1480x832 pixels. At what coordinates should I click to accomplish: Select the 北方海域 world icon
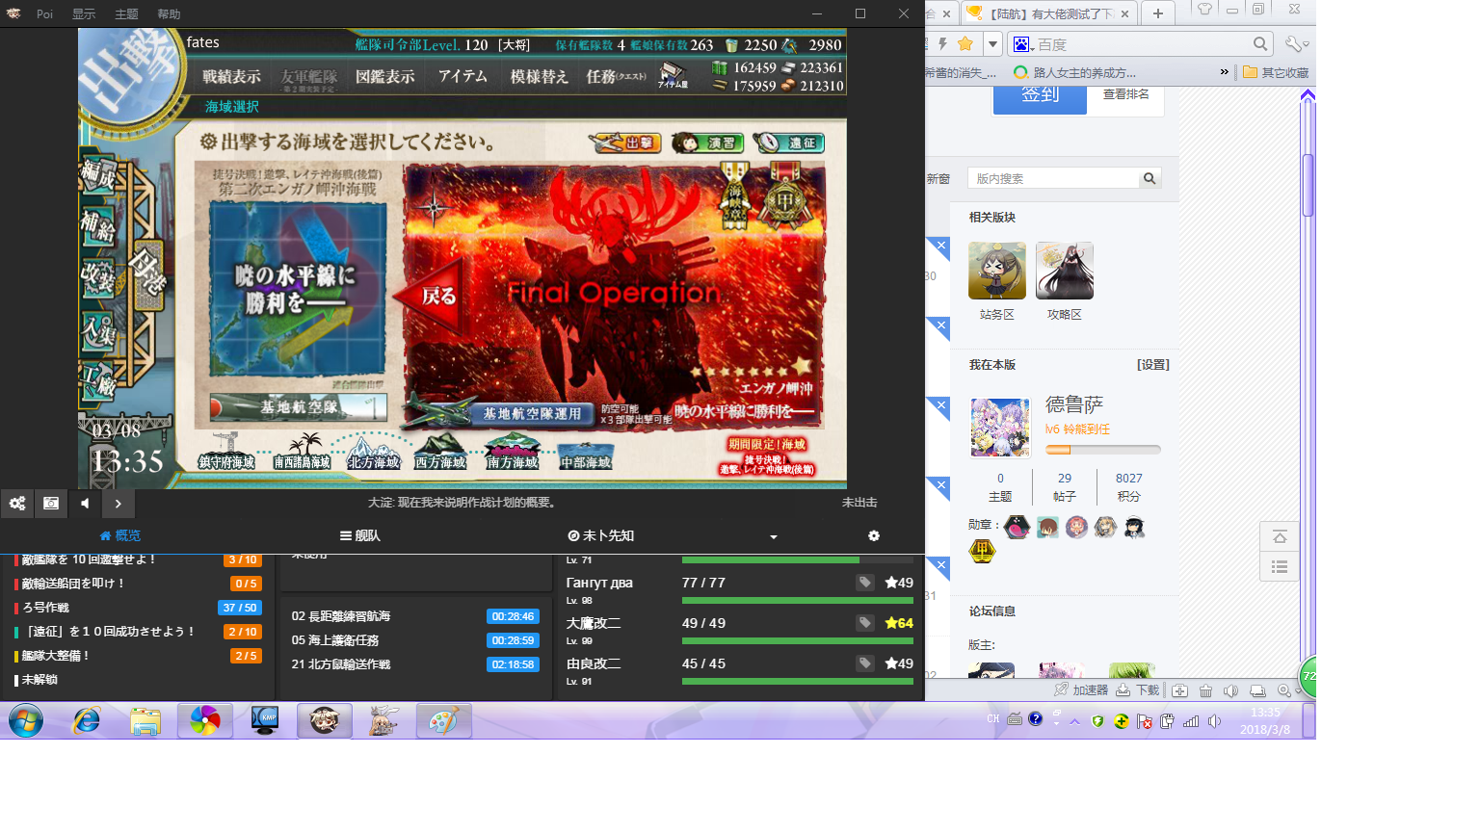pos(374,452)
